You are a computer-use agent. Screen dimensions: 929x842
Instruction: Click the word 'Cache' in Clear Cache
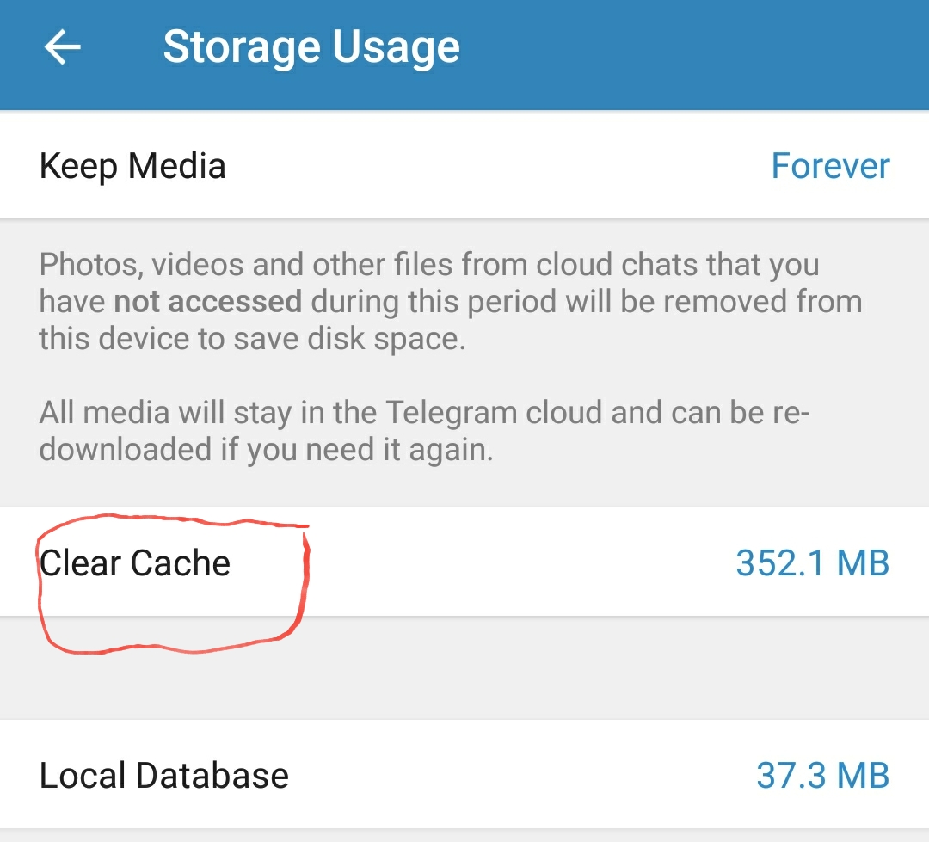(181, 563)
